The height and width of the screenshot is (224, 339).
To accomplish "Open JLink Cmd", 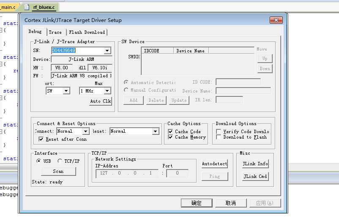I will point(255,176).
